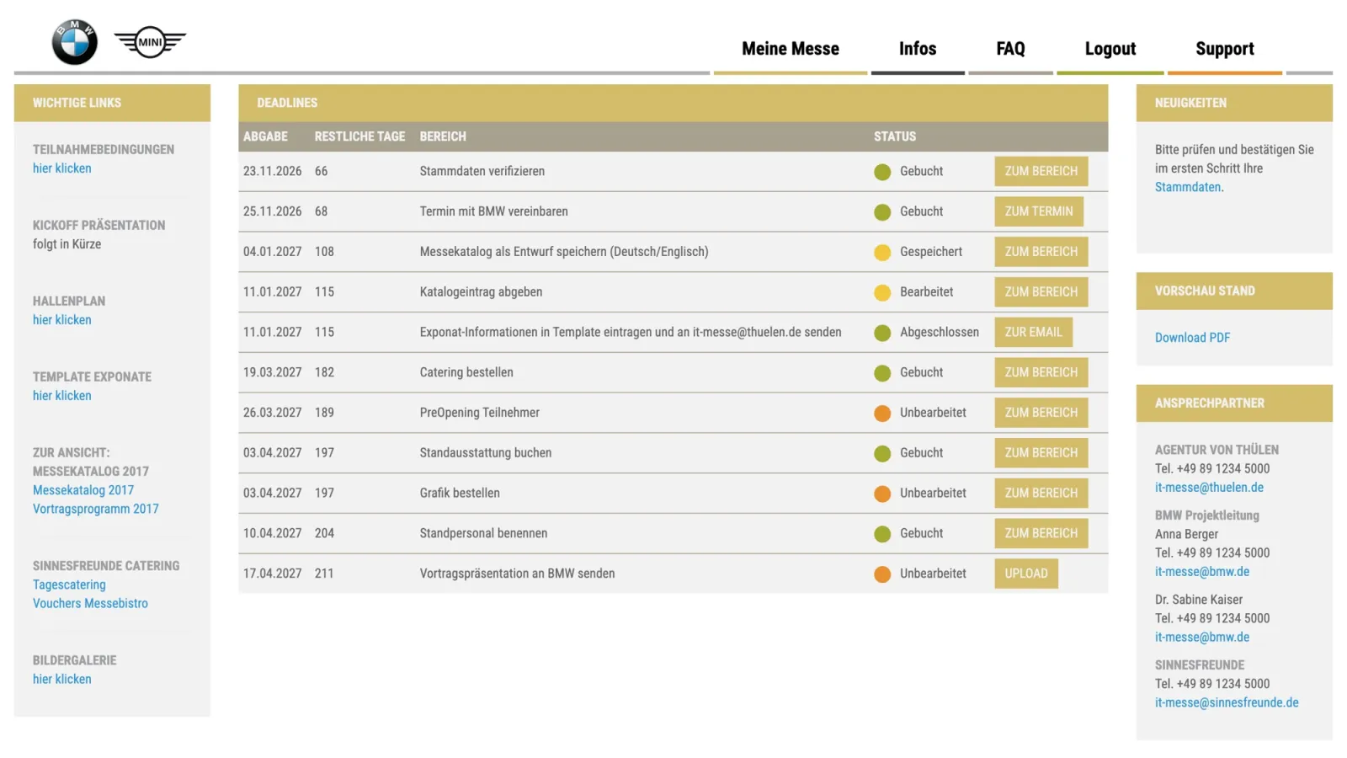Email it-messe@thuelen.de under Agentur von Thülen

(1209, 488)
